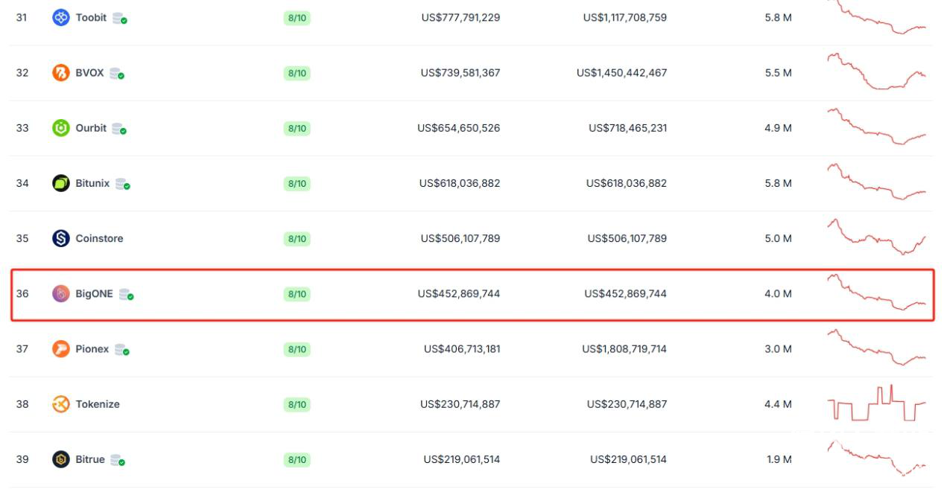This screenshot has width=944, height=492.
Task: Click the Bitunix 5.8 M visits value
Action: (x=778, y=183)
